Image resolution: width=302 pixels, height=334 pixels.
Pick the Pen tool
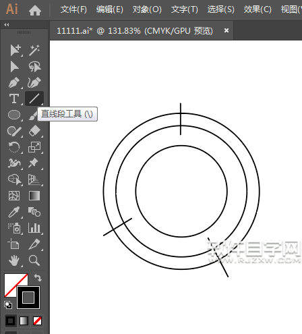tap(14, 82)
